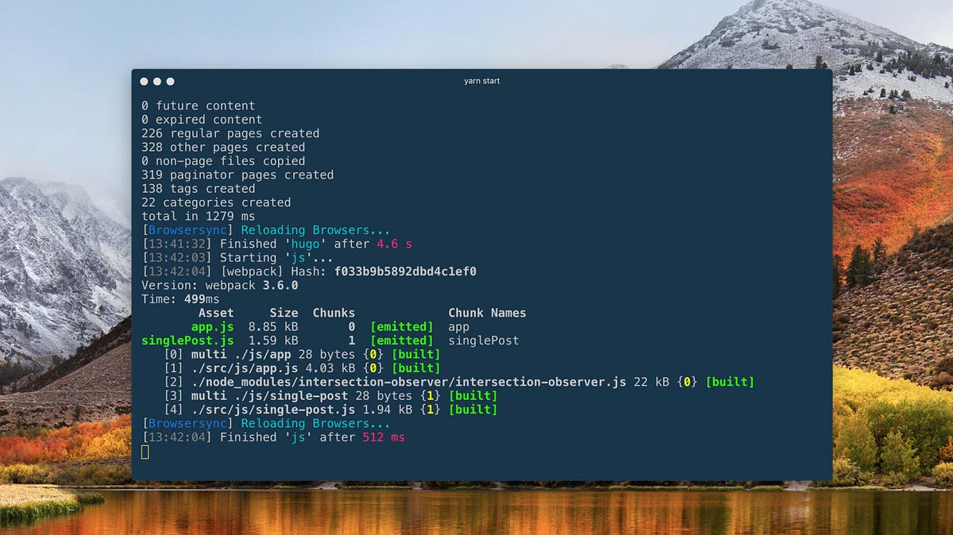Click the '226 regular pages created' line
953x535 pixels.
tap(230, 133)
